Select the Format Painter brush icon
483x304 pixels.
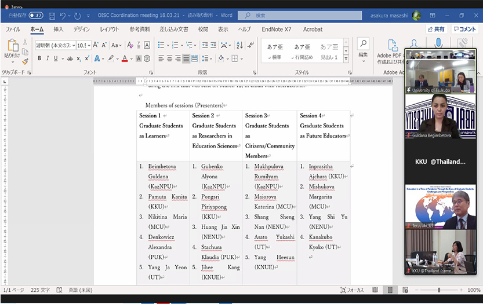[26, 61]
